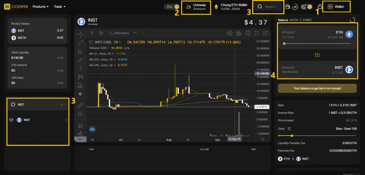Undo the last chart action
The width and height of the screenshot is (365, 175).
pos(136,33)
